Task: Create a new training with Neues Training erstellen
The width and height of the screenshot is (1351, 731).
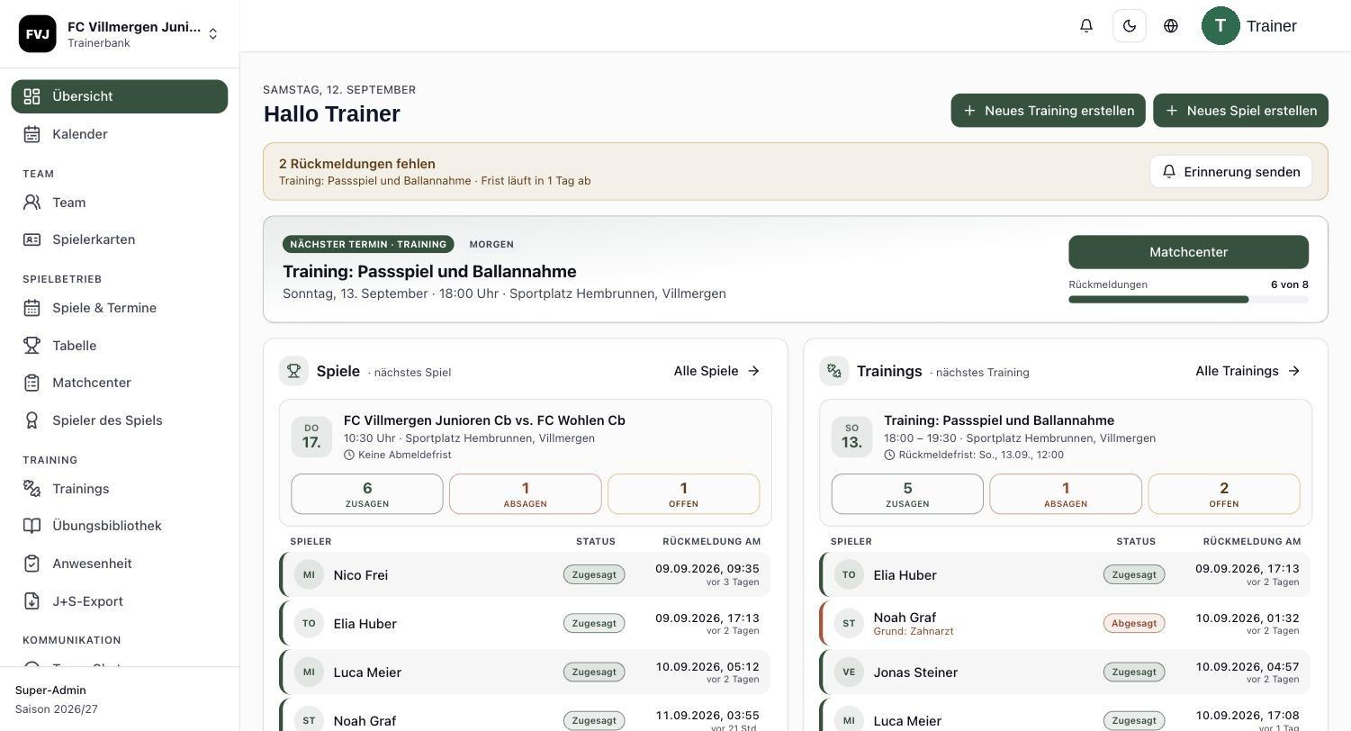Action: 1049,111
